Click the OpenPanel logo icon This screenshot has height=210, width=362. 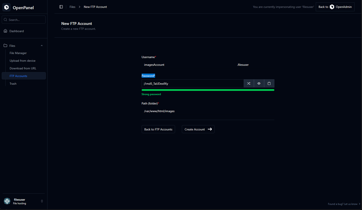coord(7,7)
